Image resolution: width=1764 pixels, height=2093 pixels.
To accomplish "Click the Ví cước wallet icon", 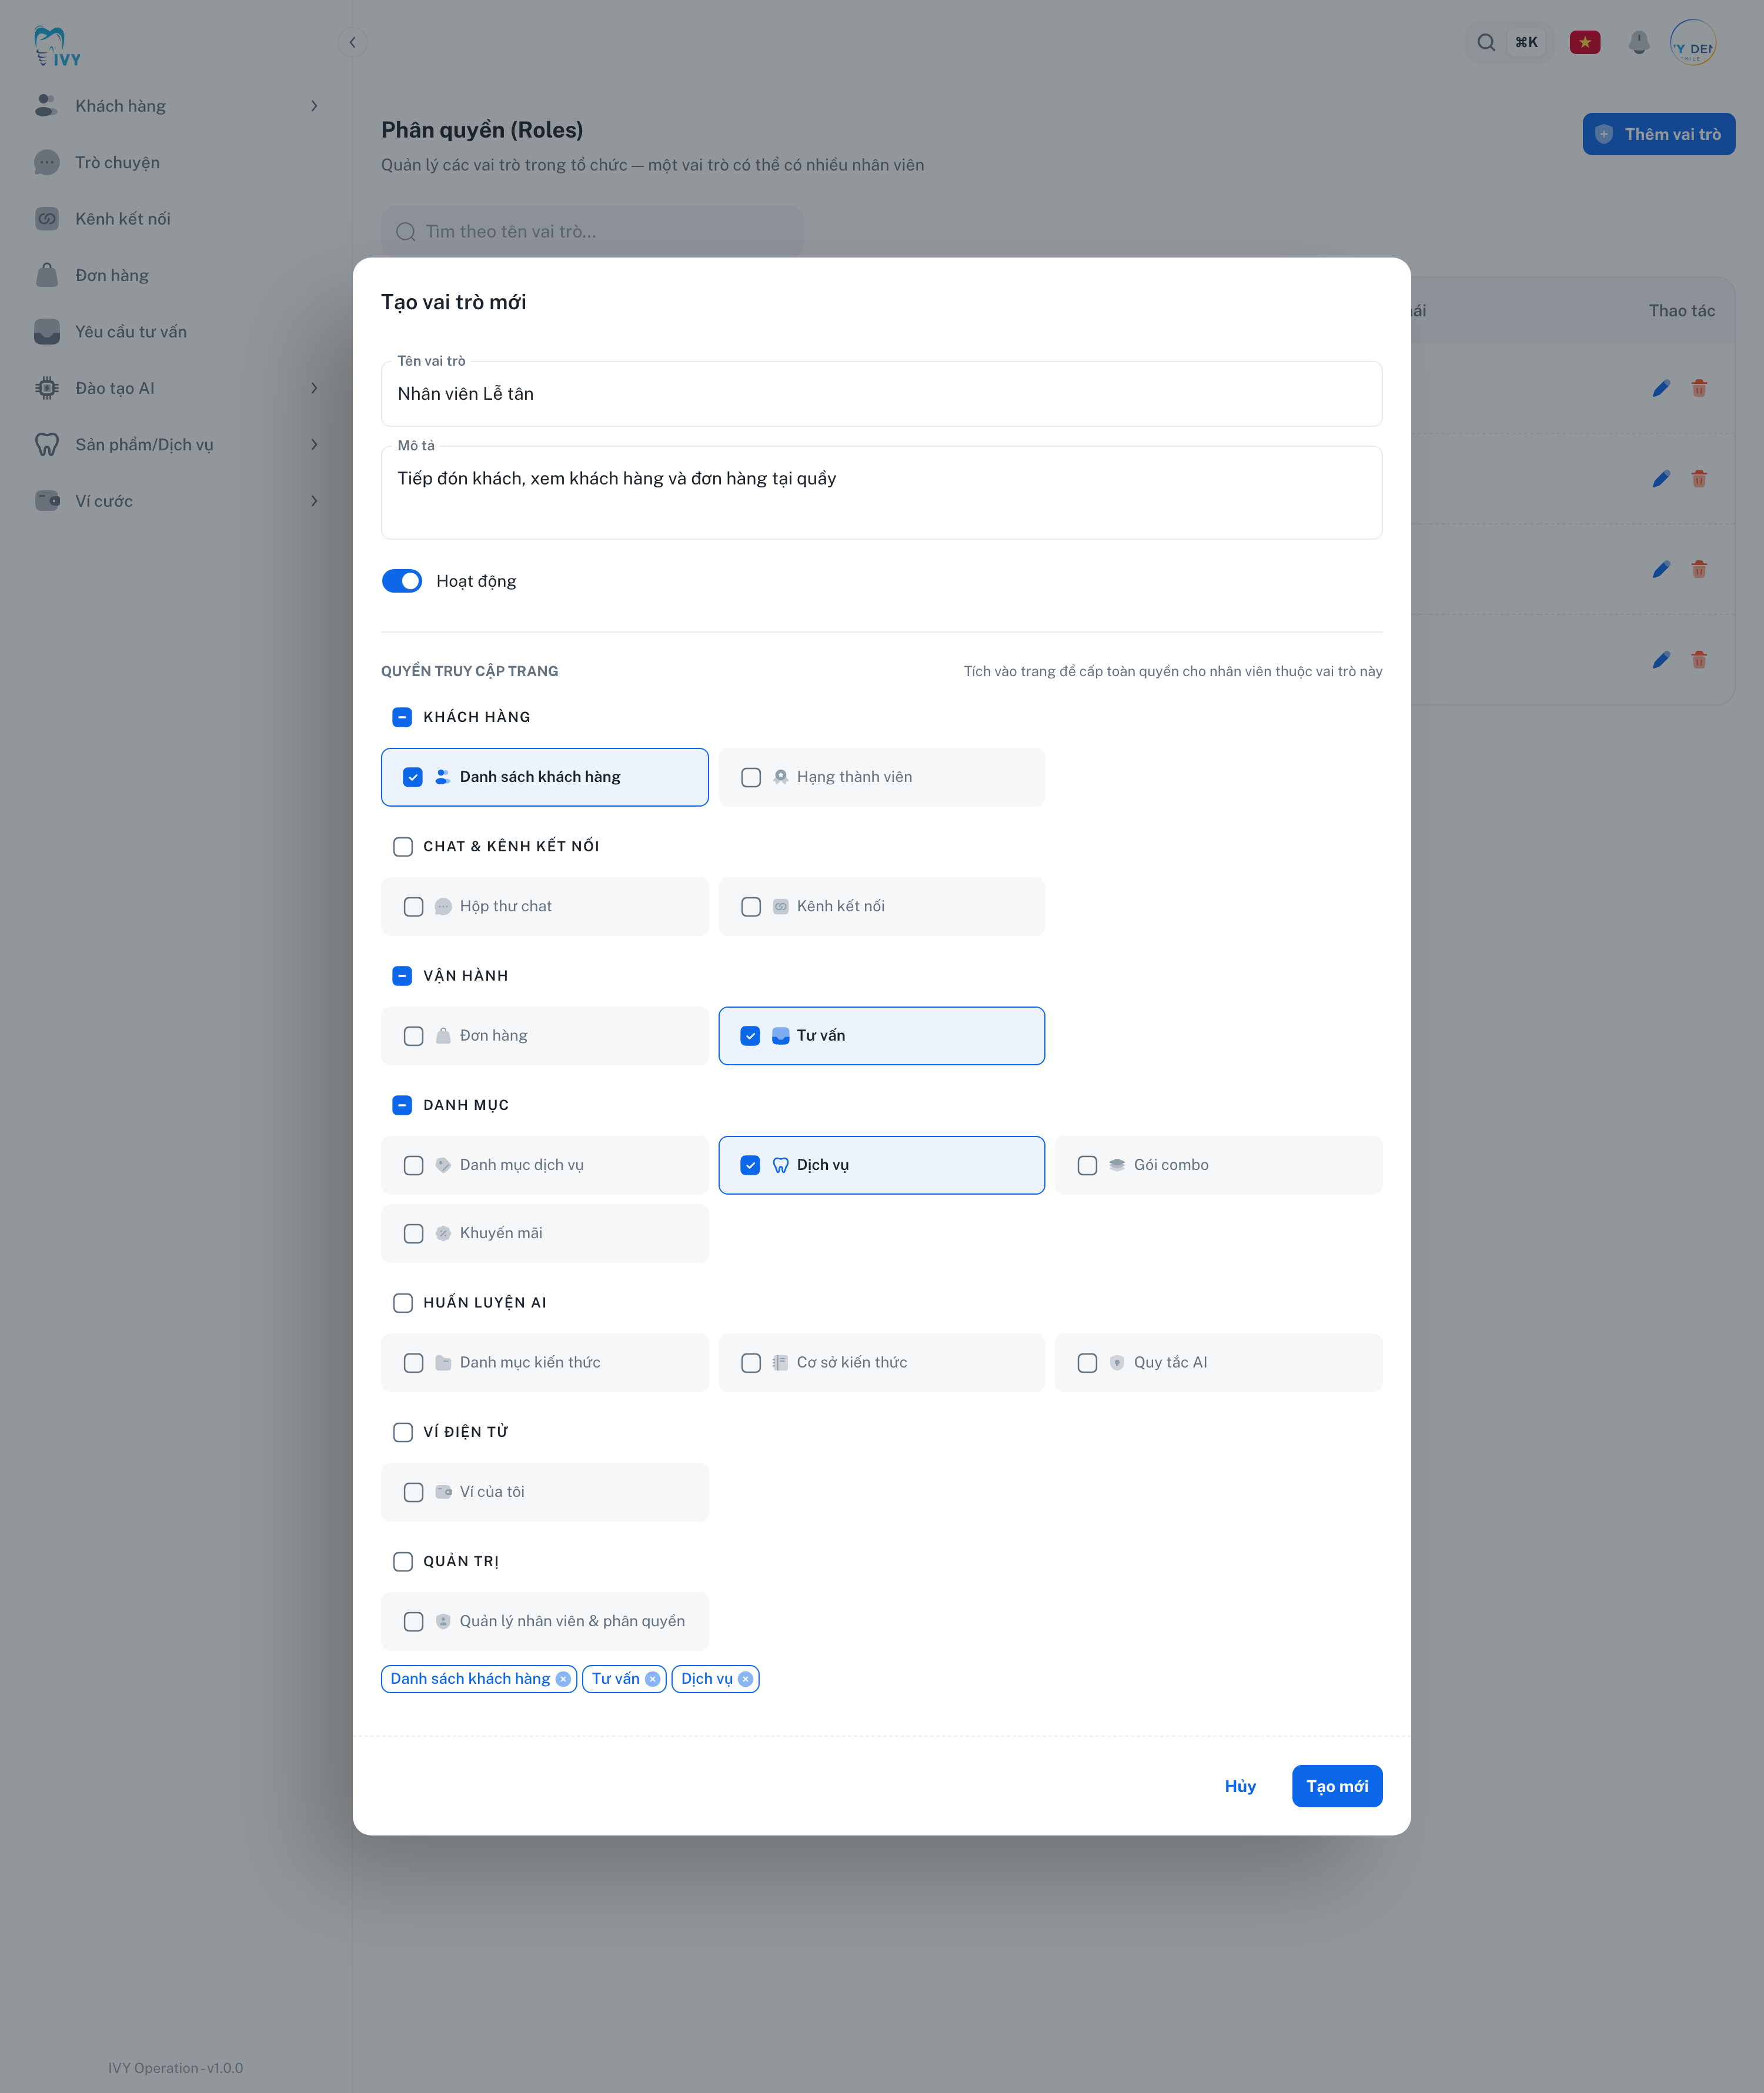I will (46, 501).
